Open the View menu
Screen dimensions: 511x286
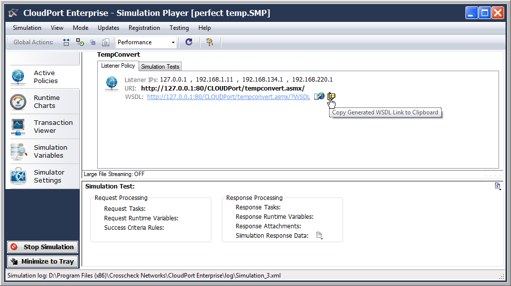click(x=57, y=28)
